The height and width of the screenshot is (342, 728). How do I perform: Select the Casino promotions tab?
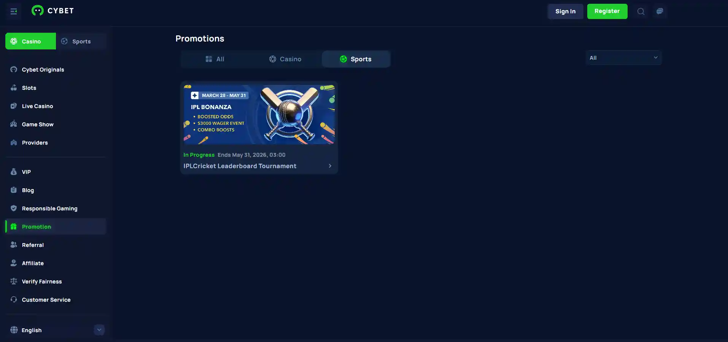pyautogui.click(x=285, y=59)
